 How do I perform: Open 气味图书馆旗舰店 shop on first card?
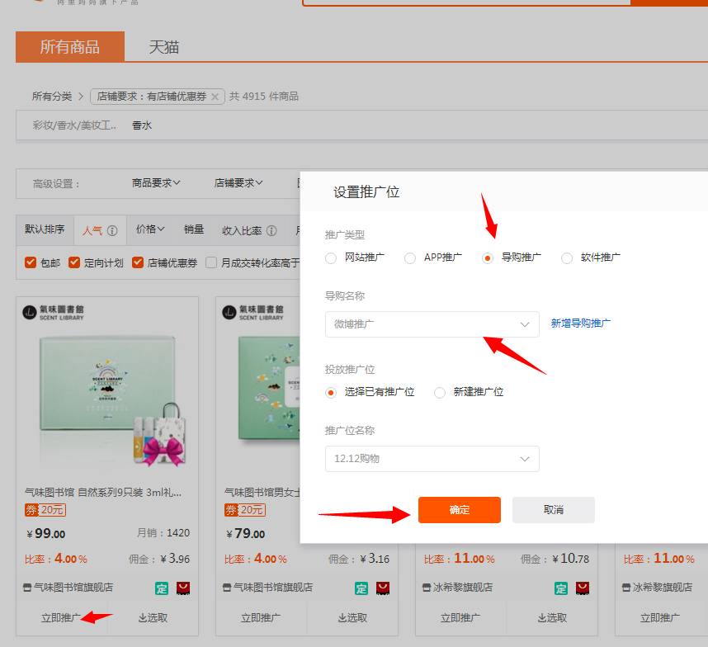(x=73, y=588)
